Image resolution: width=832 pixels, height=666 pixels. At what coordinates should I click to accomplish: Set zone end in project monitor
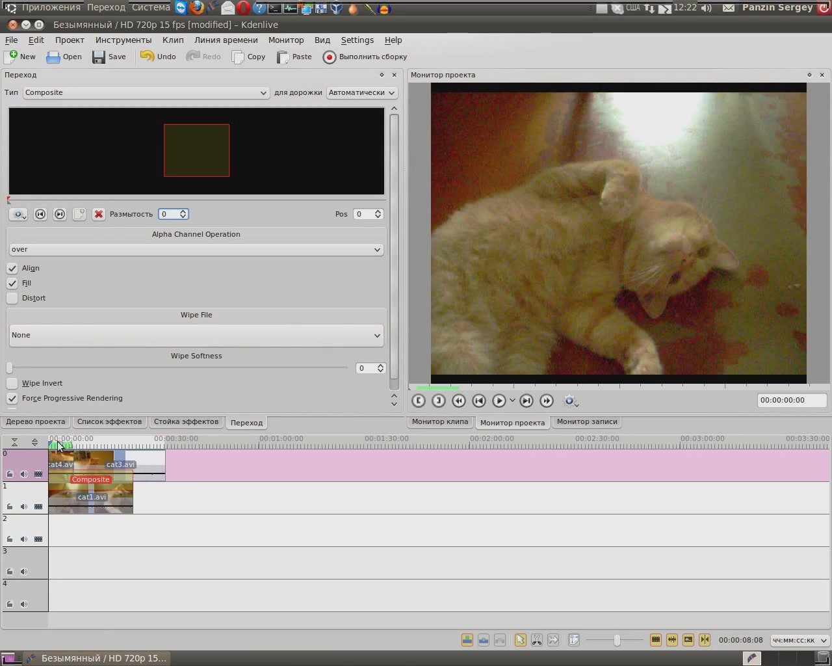[439, 401]
